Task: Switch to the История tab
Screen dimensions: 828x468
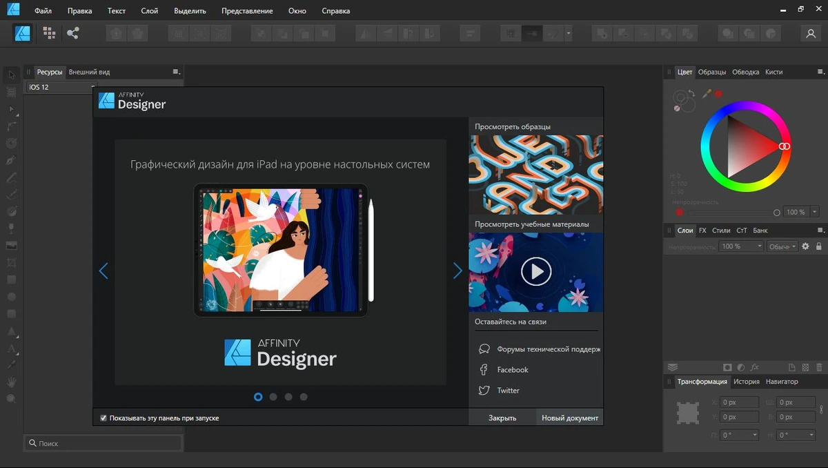Action: pyautogui.click(x=747, y=381)
